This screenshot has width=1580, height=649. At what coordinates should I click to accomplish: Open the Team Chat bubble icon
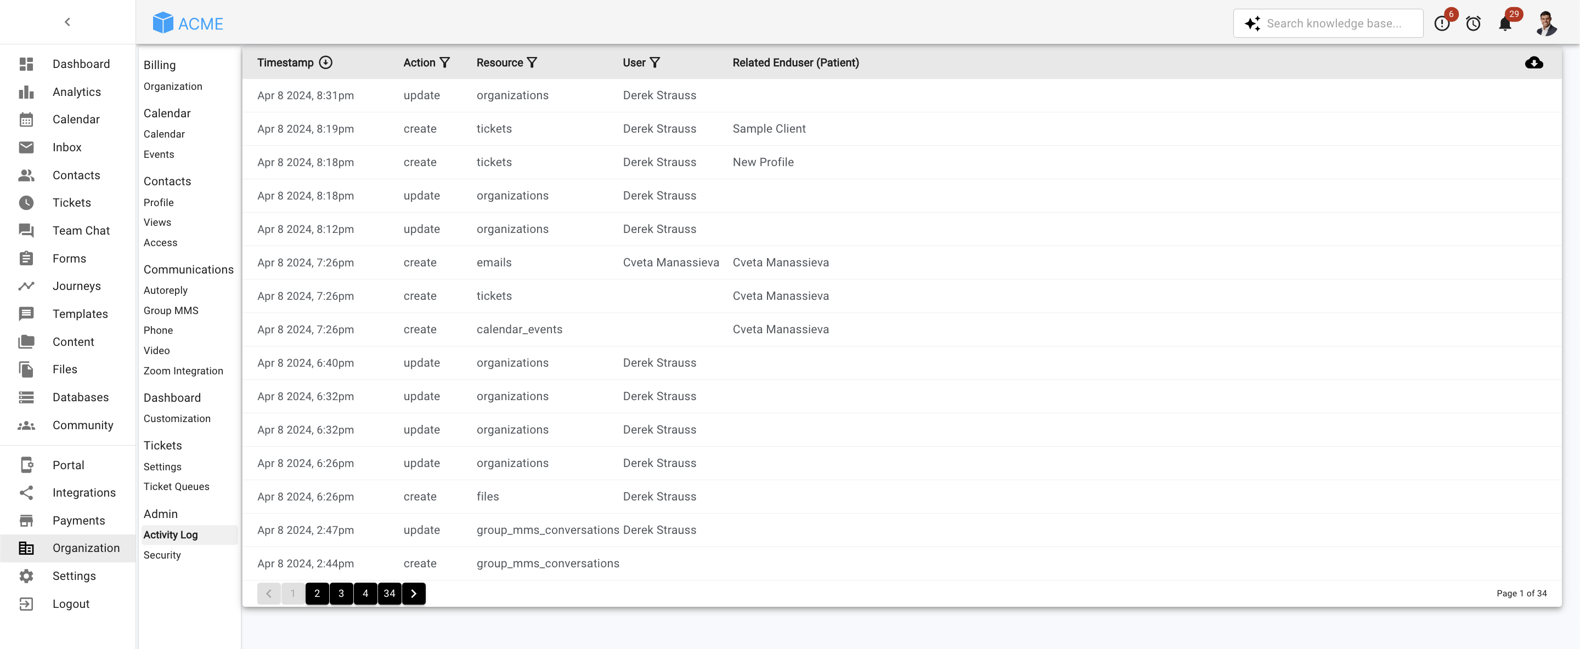click(x=26, y=230)
